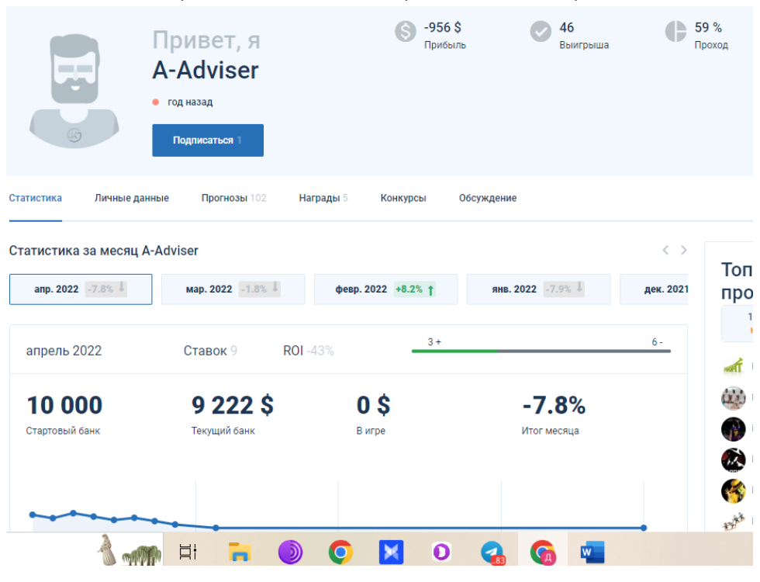Click the Ставок 9 counter
Image resolution: width=760 pixels, height=582 pixels.
[x=210, y=351]
